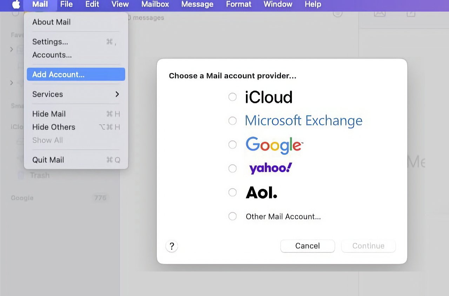The width and height of the screenshot is (449, 296).
Task: Click the Trash mailbox icon in the sidebar
Action: coord(21,175)
